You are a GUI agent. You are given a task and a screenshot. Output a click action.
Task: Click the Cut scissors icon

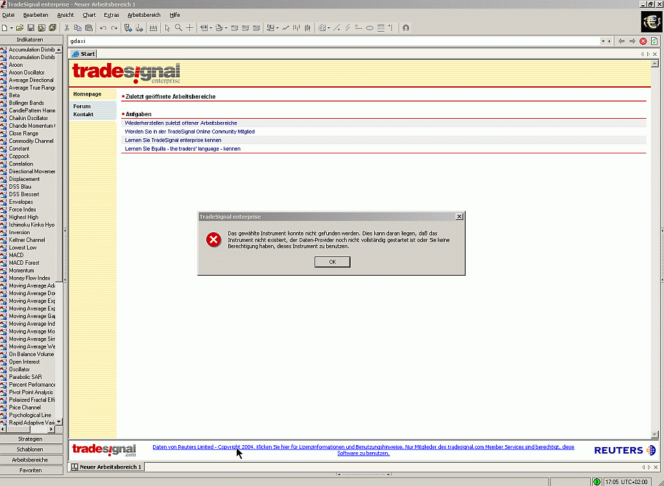(67, 28)
